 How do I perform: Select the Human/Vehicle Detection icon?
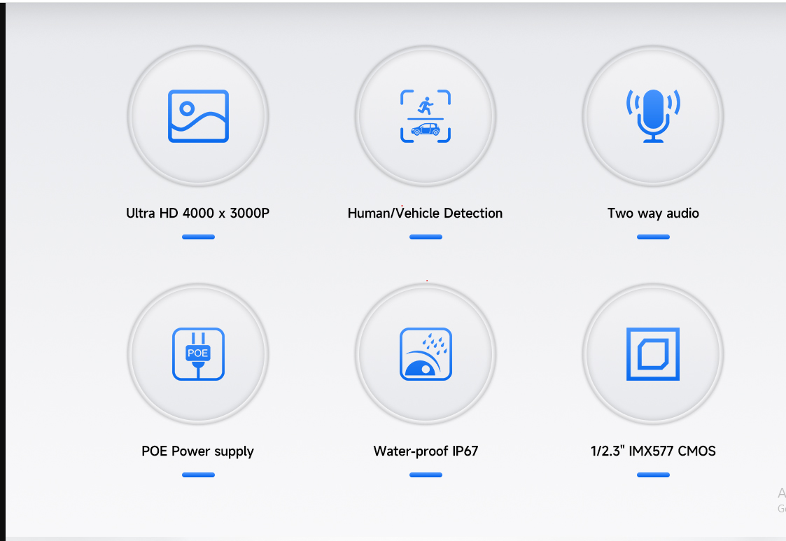426,116
